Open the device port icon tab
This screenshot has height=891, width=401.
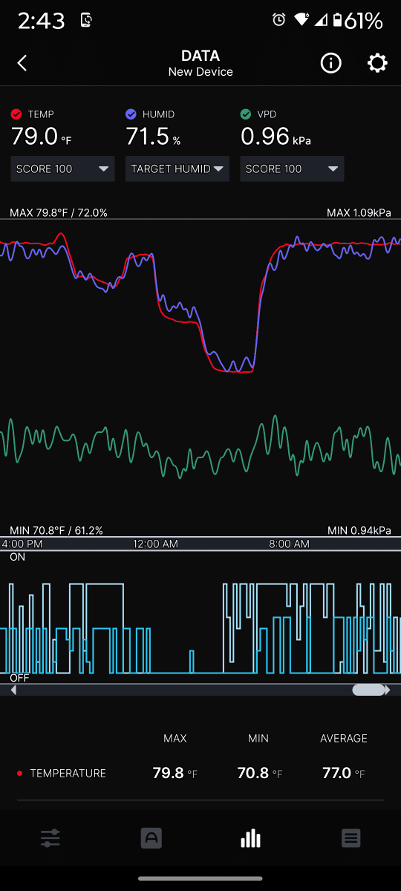pyautogui.click(x=151, y=838)
